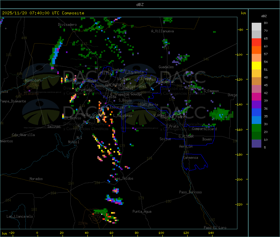Click the Guadales label on the map
Viewport: 280px width, 237px height.
tap(166, 67)
